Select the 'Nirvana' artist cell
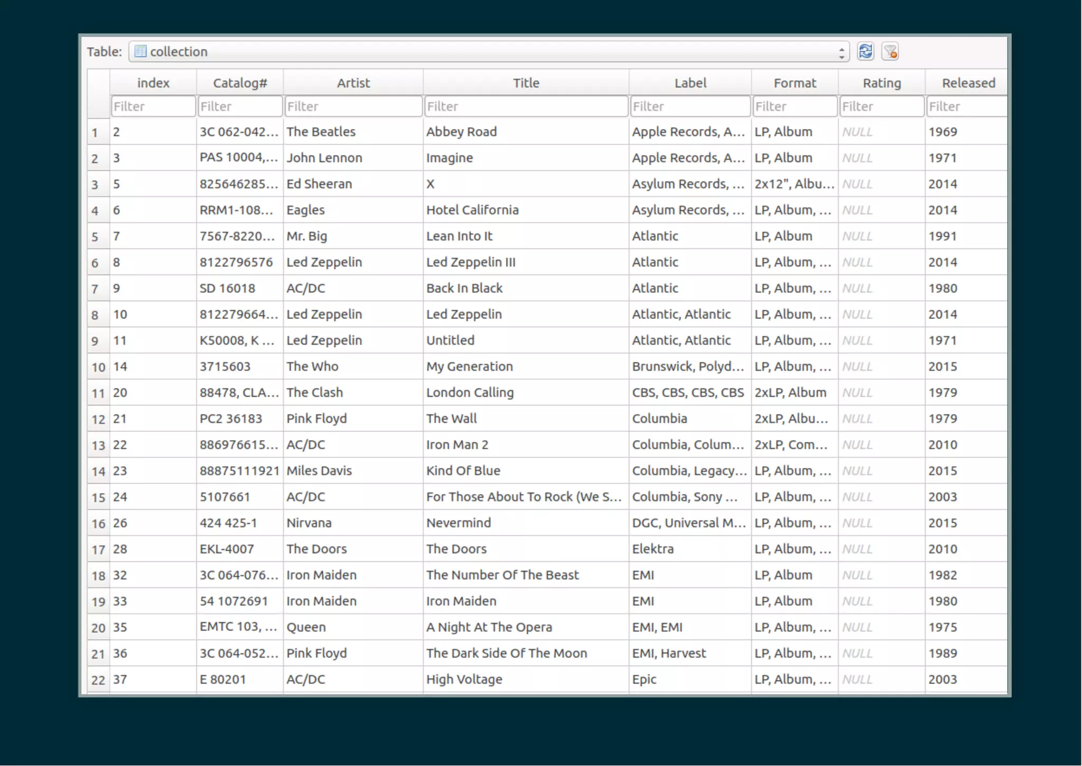Viewport: 1082px width, 766px height. pos(353,523)
